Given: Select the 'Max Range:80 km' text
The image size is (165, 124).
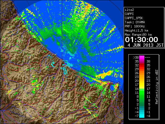Looking at the screenshot, I should (138, 35).
